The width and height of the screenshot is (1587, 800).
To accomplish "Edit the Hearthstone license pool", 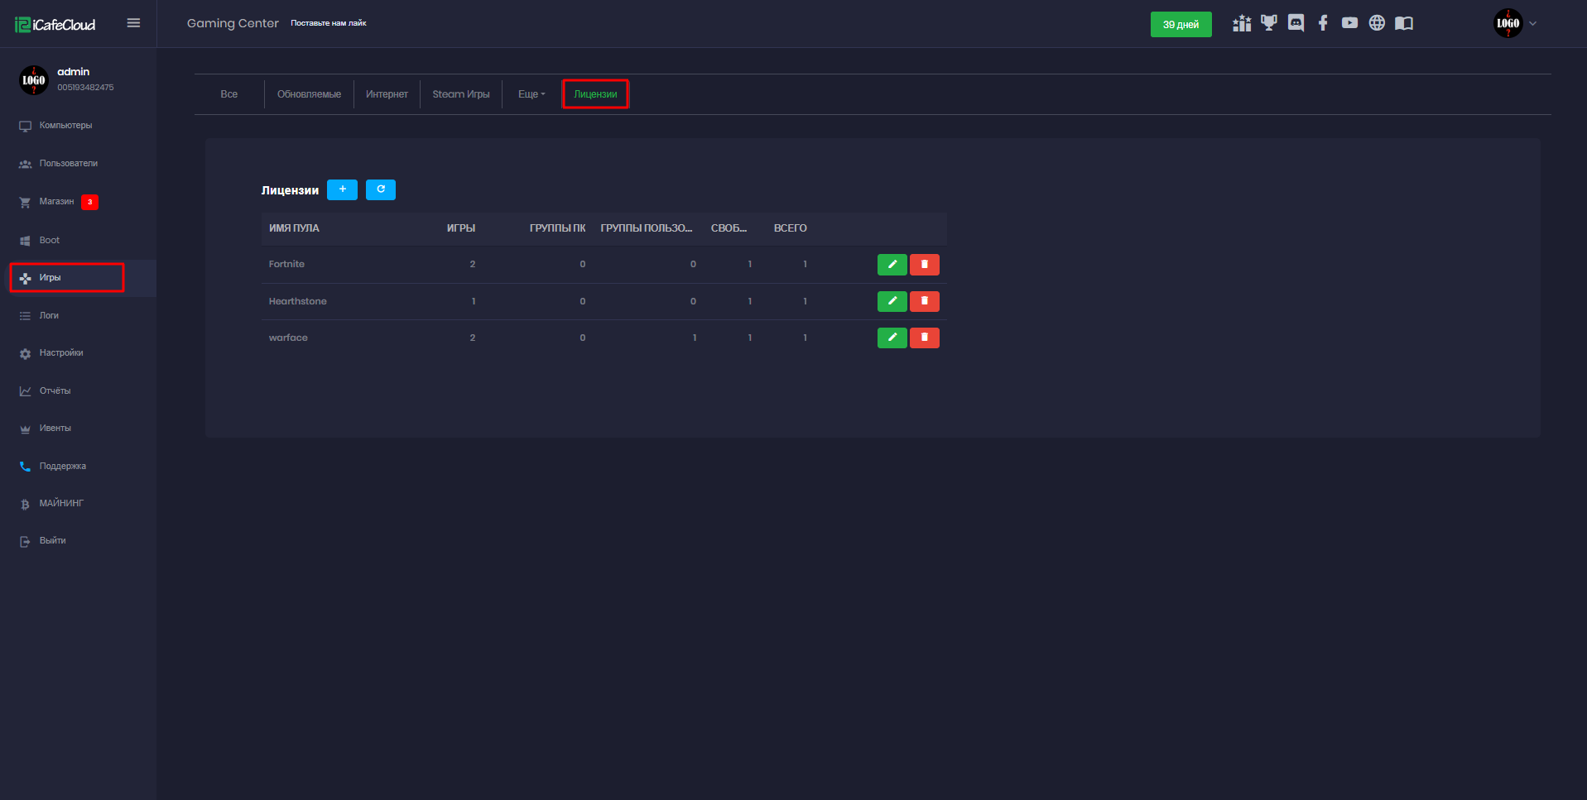I will (892, 301).
